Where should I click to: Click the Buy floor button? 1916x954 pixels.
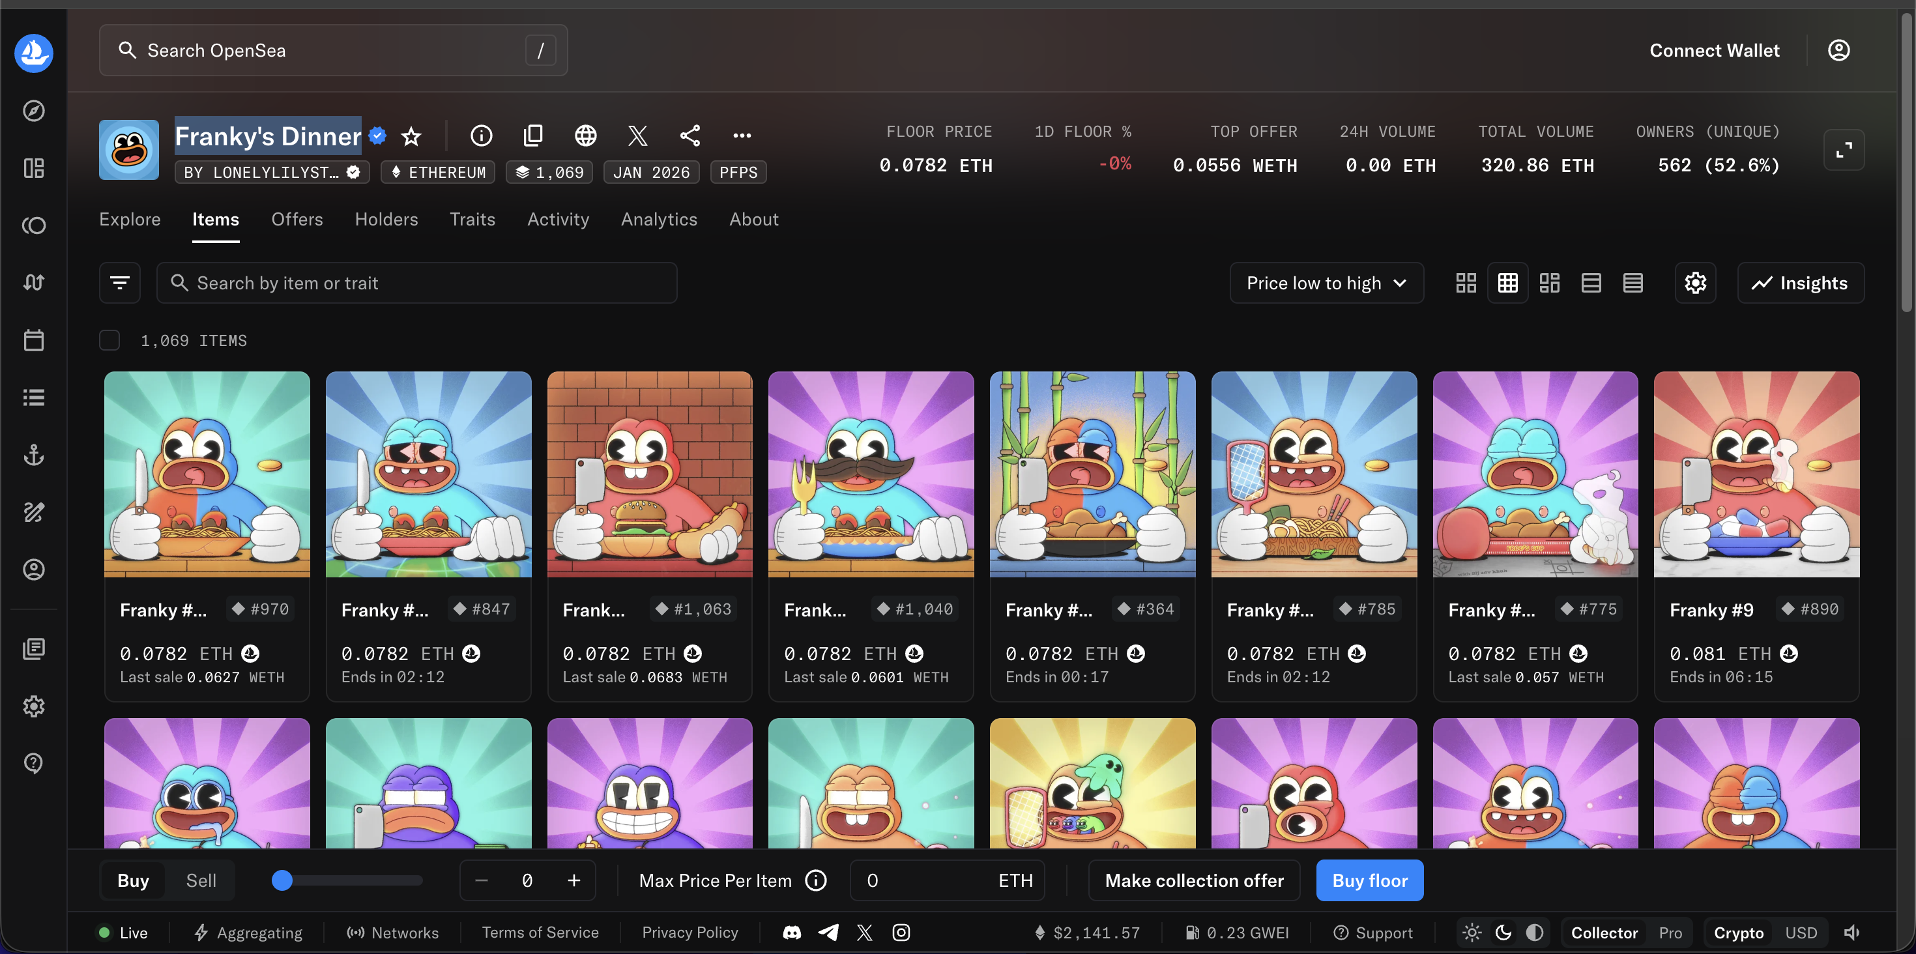coord(1369,880)
